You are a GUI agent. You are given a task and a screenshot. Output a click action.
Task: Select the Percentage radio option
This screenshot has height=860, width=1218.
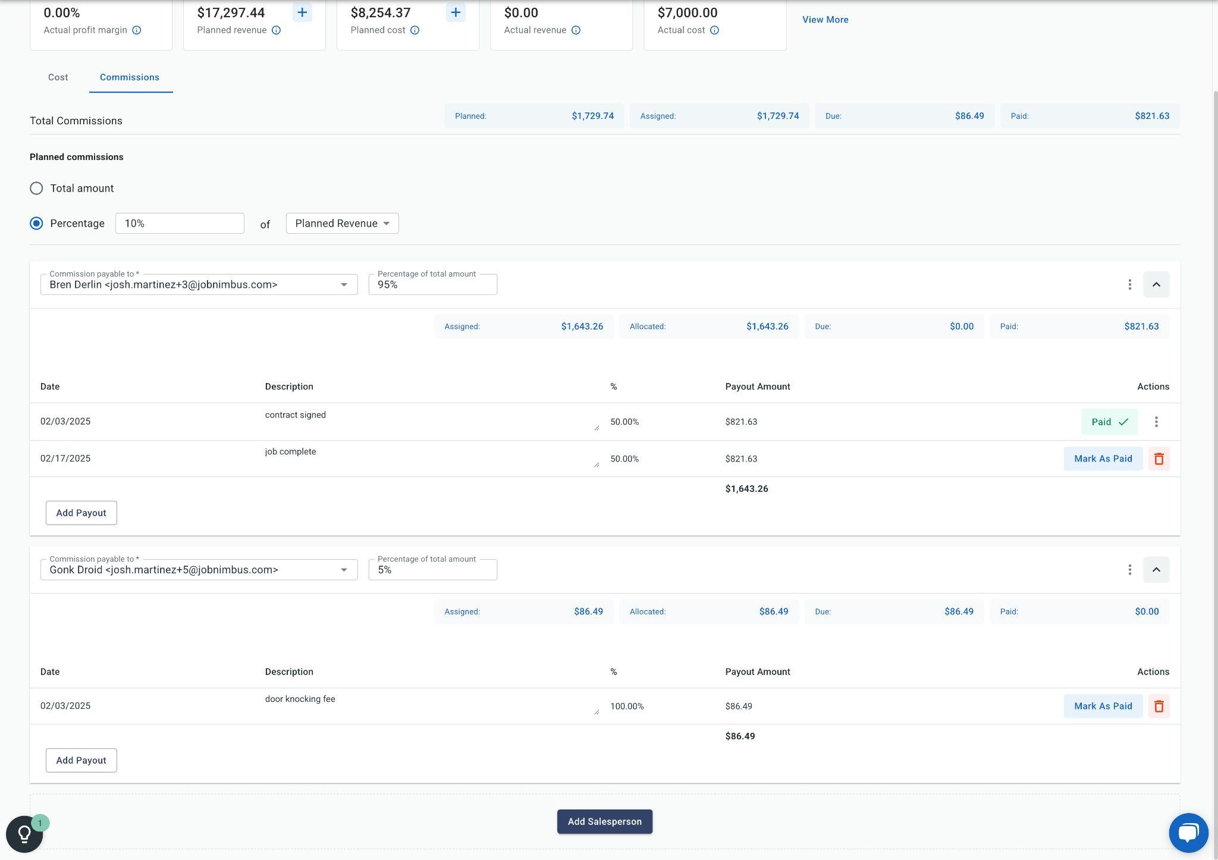point(36,224)
